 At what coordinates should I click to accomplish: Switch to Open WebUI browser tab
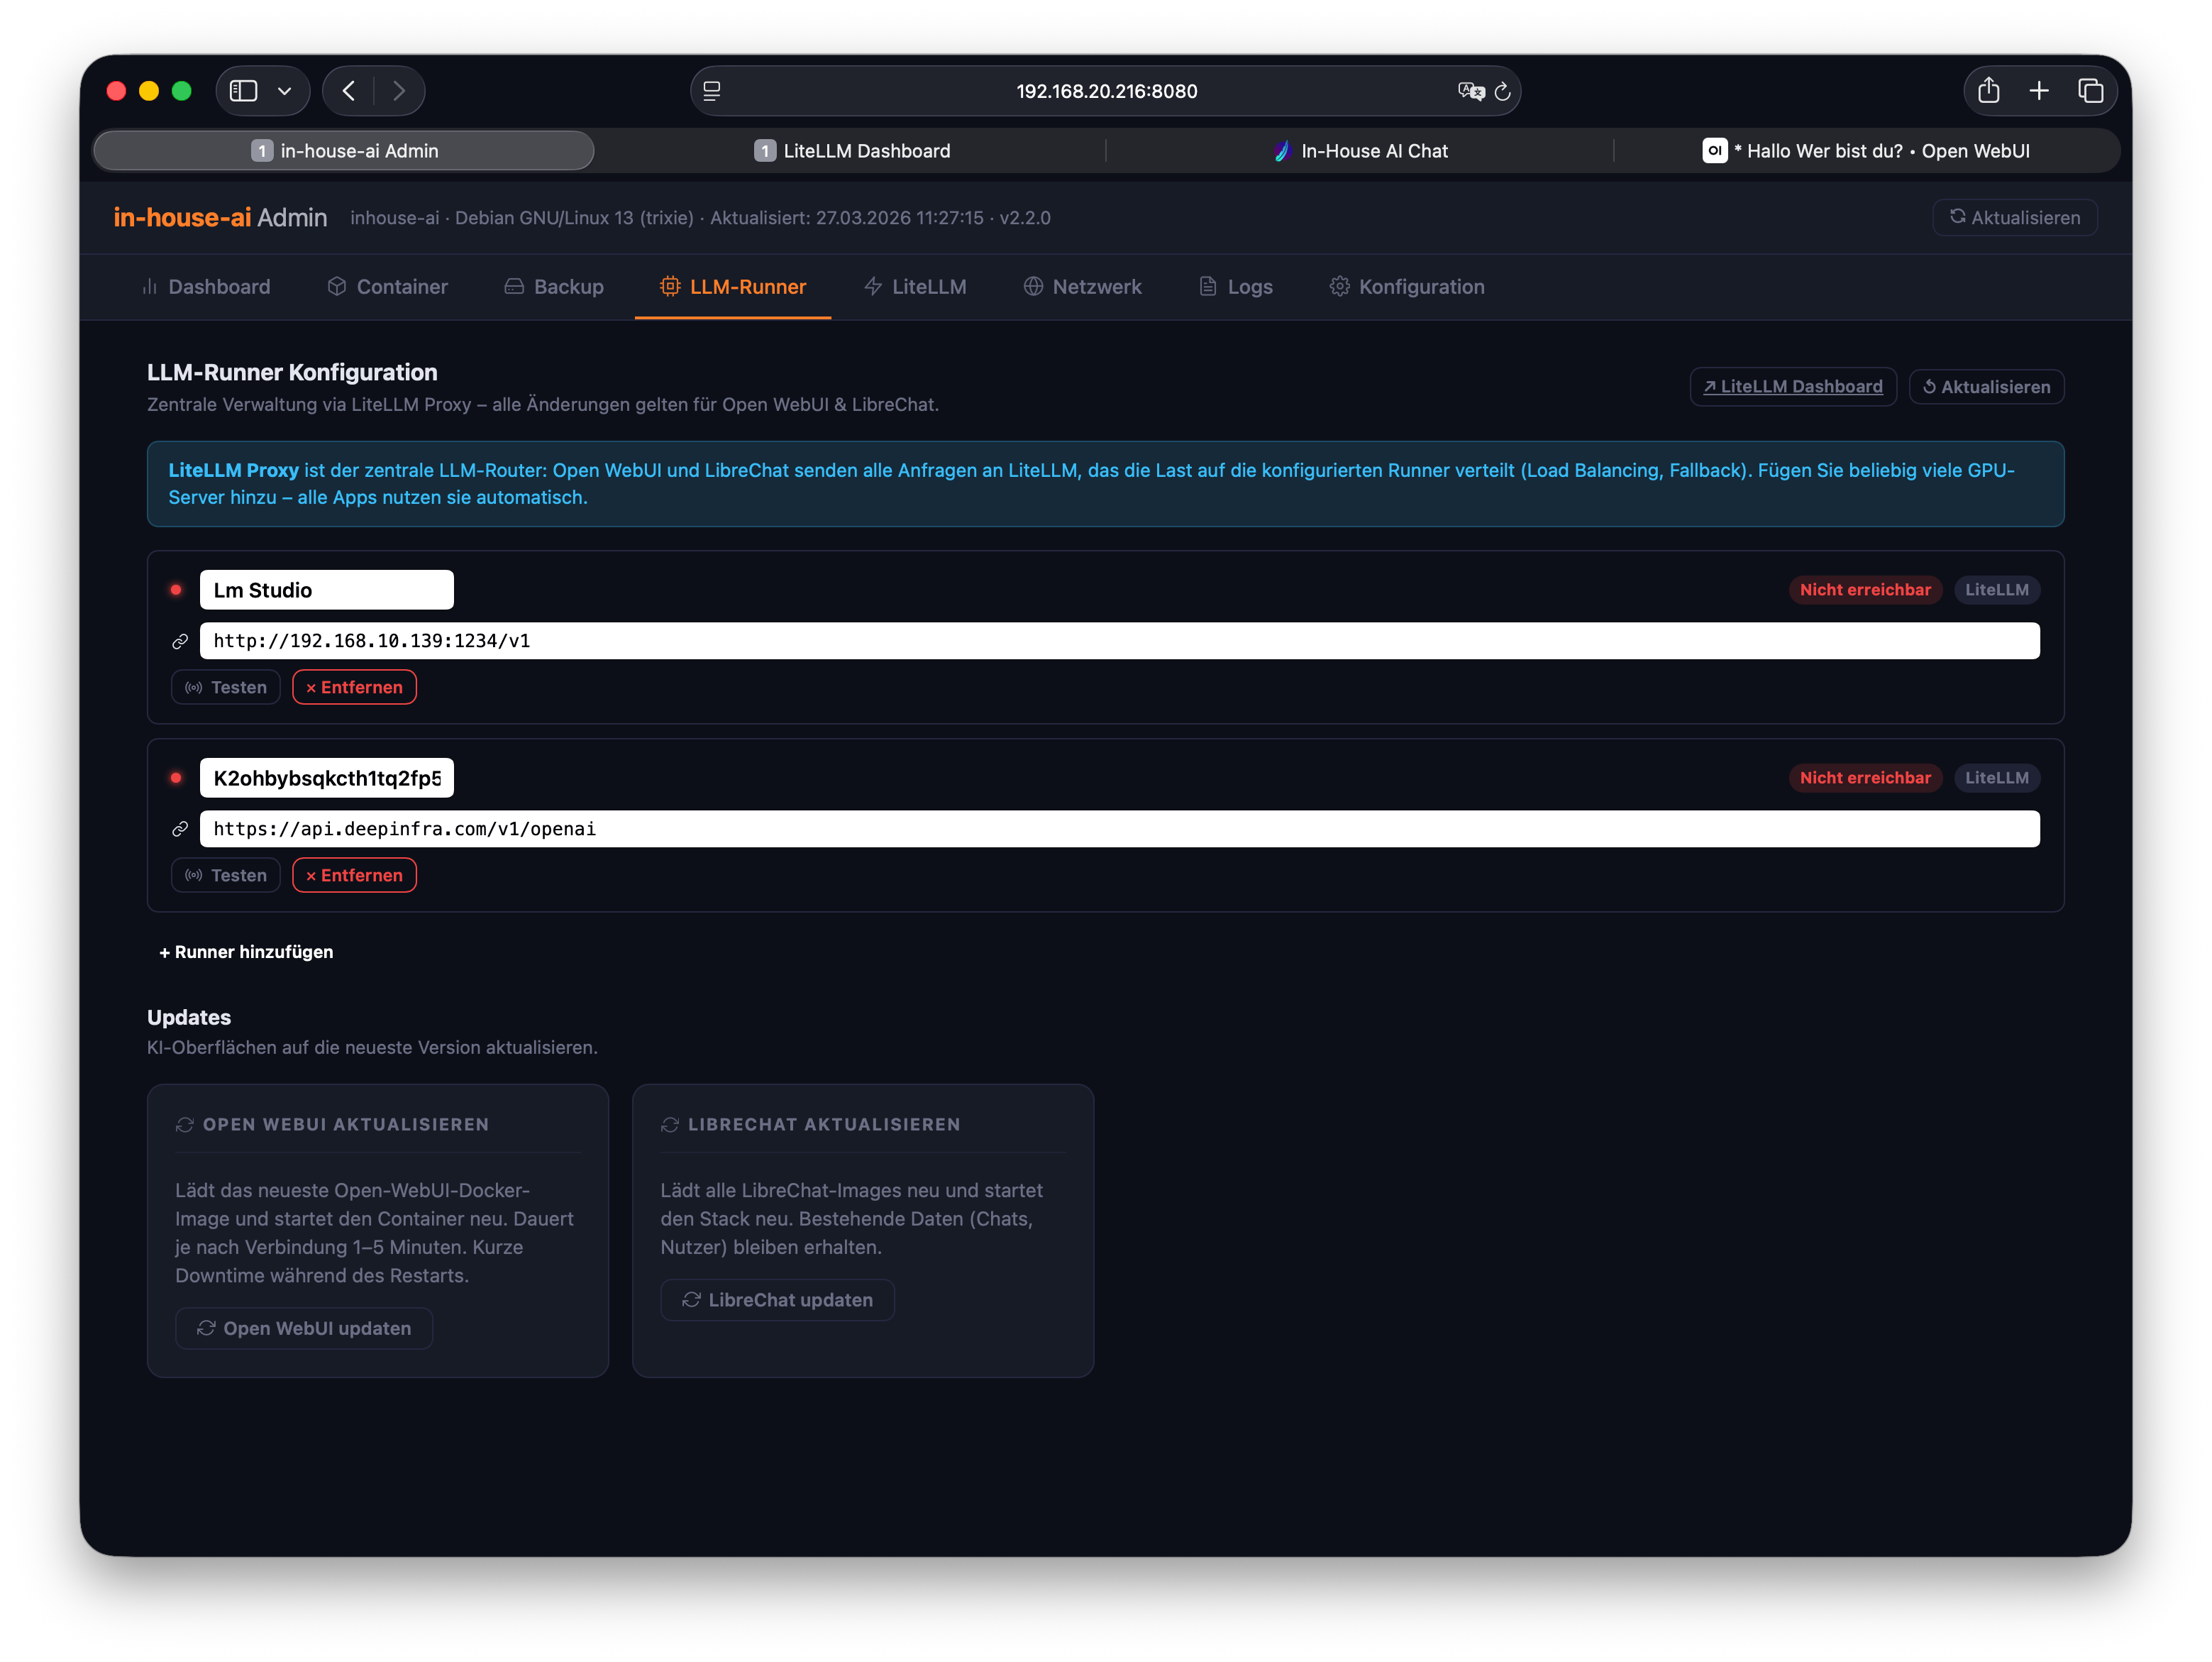pos(1866,151)
